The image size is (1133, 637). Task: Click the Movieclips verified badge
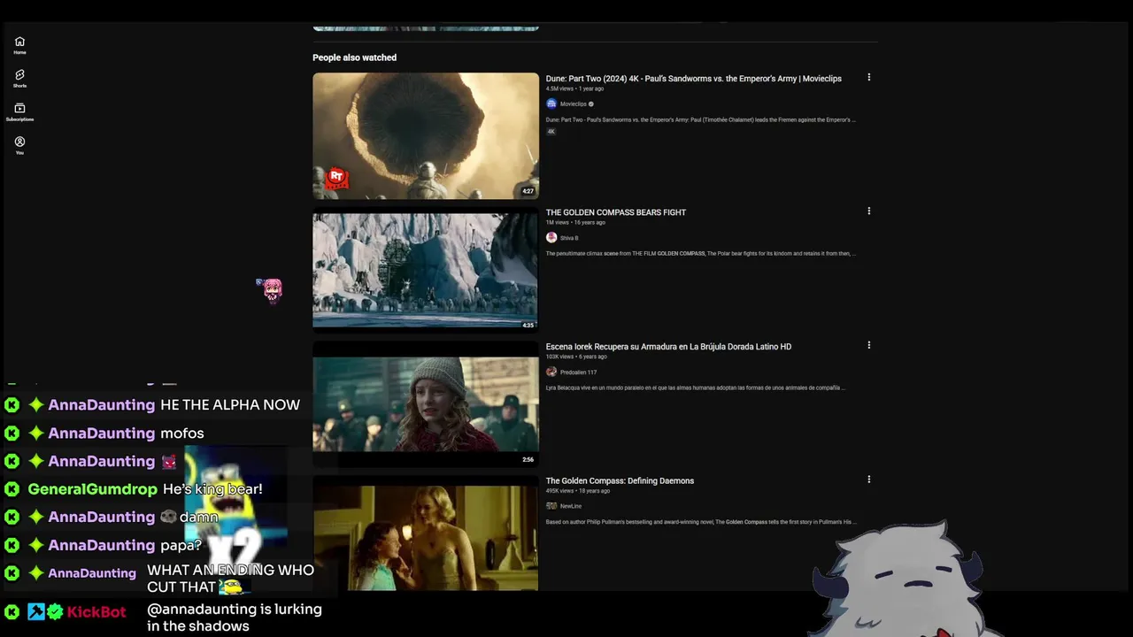coord(591,104)
